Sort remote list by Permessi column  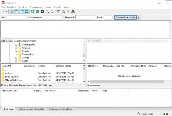click(154, 66)
